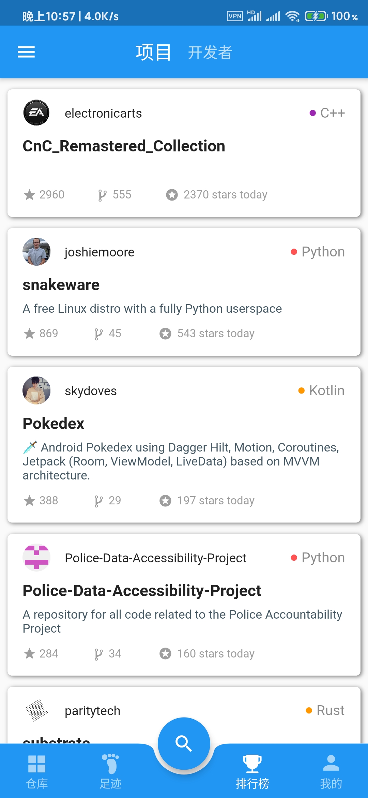Tap the paritytech owner name
Screen dimensions: 368x798
(92, 711)
